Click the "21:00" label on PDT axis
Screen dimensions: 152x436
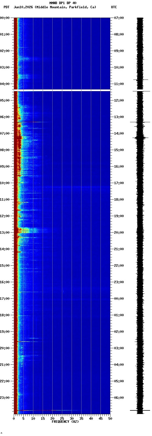tap(5, 365)
